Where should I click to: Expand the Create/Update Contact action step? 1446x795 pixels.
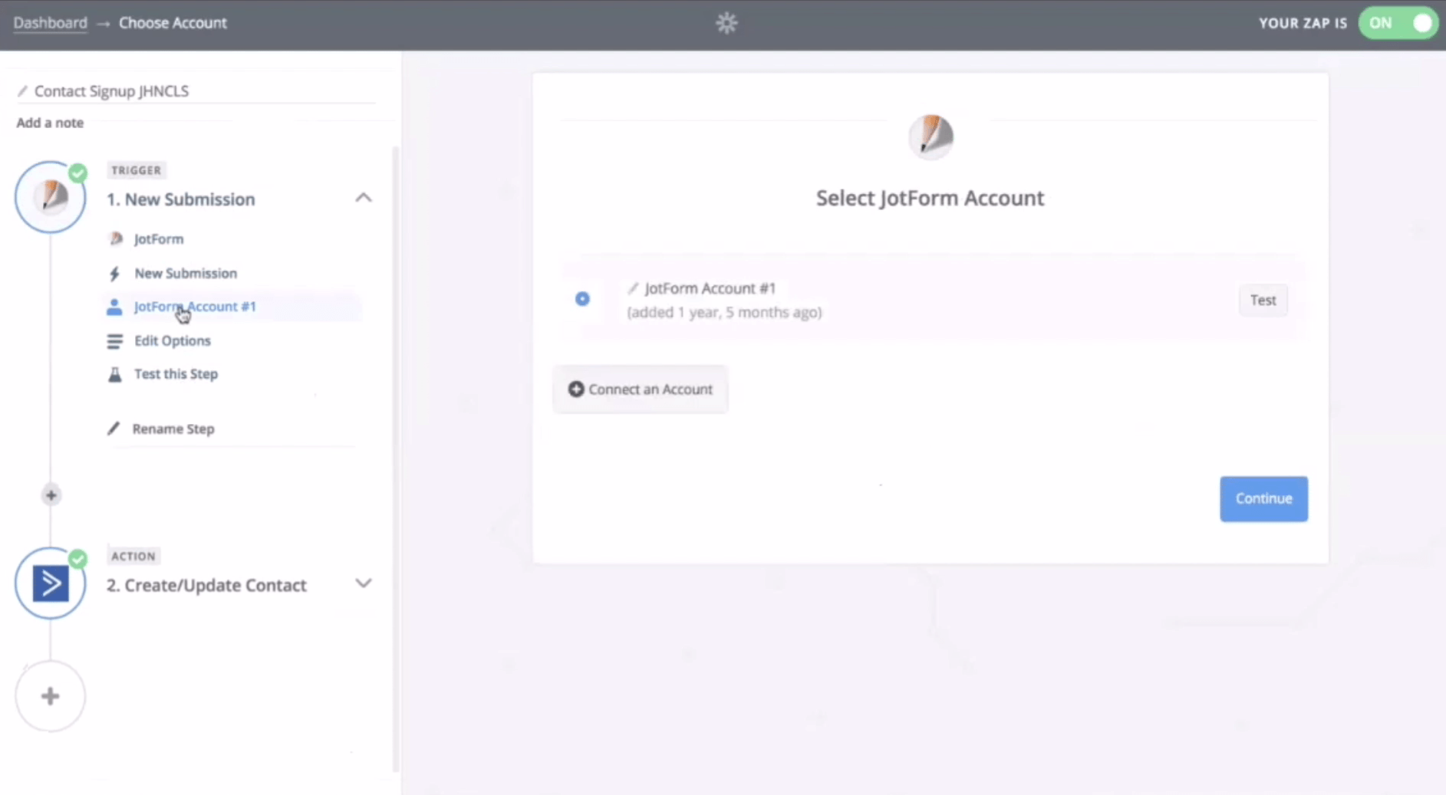click(364, 583)
